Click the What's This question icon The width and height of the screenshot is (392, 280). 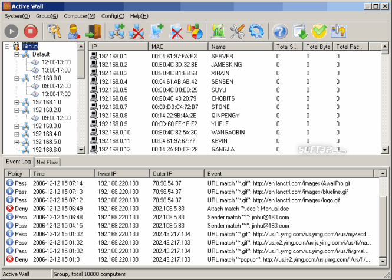pos(338,31)
